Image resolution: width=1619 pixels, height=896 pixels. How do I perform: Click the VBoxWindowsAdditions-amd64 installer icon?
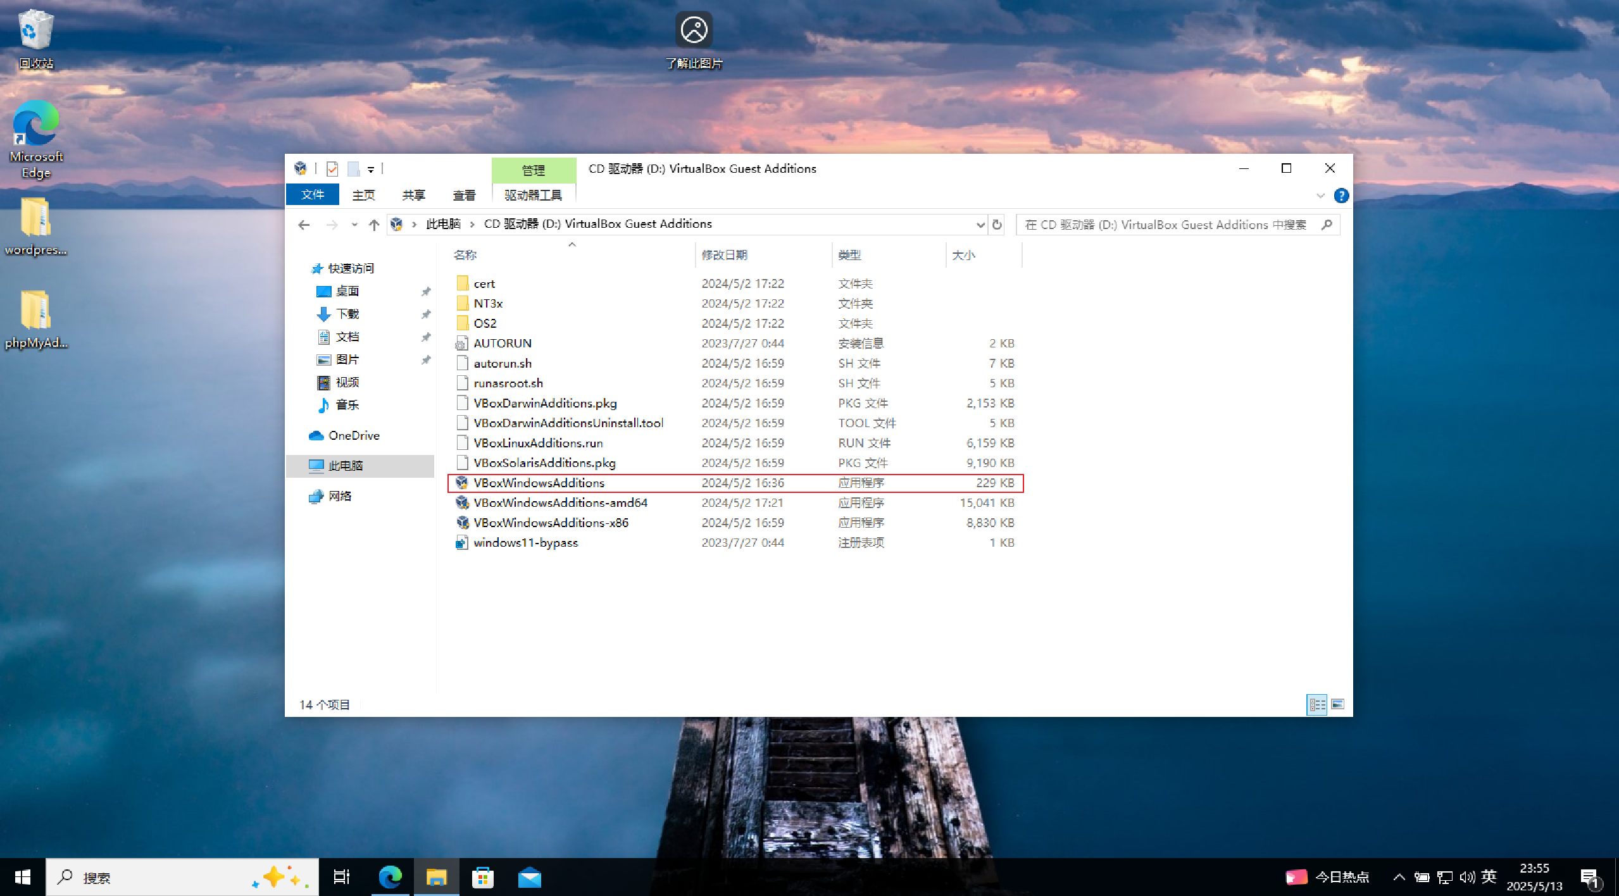462,502
